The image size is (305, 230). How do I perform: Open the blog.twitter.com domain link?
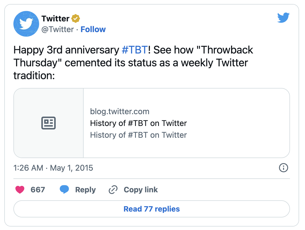coord(120,112)
